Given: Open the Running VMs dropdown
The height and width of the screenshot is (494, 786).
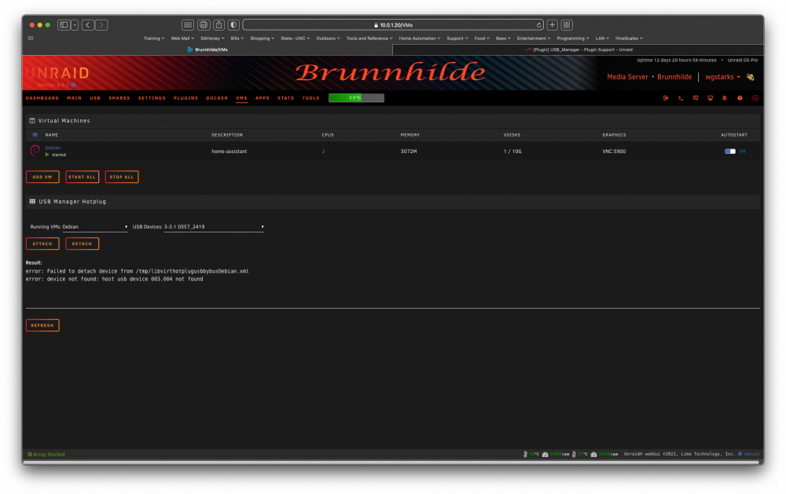Looking at the screenshot, I should (95, 227).
